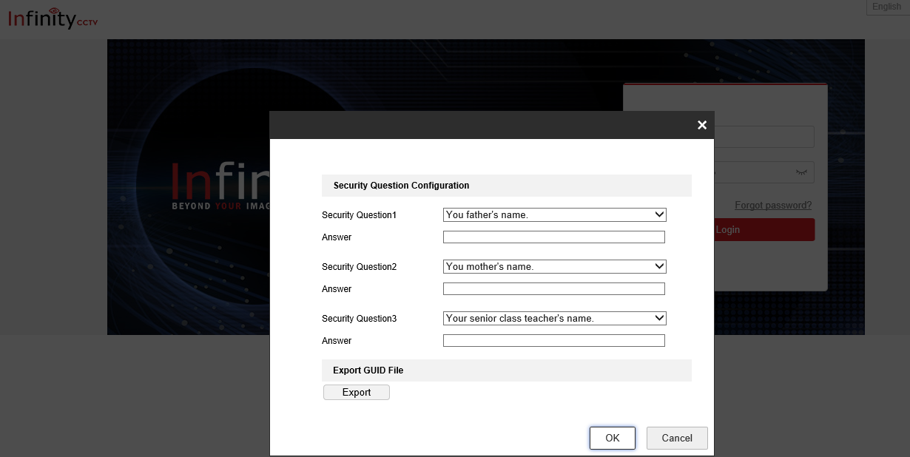
Task: Expand the Security Question2 dropdown
Action: point(554,267)
